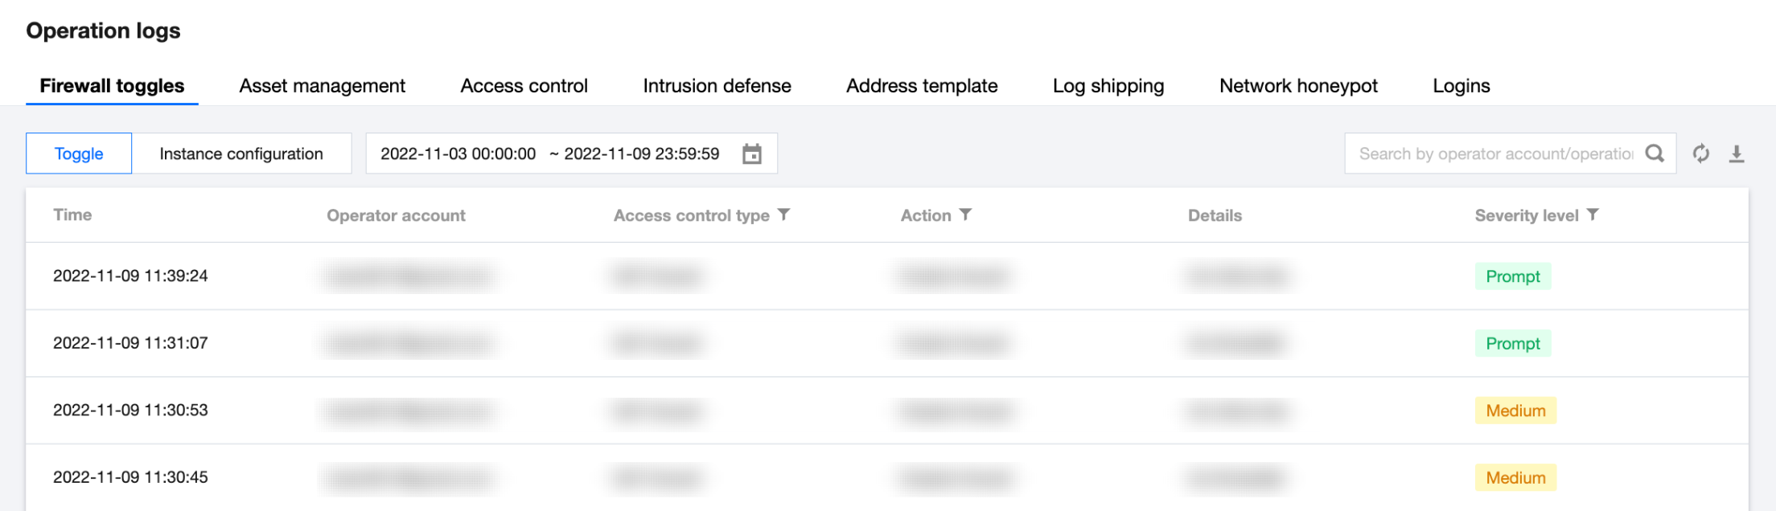
Task: Click the calendar icon in date range
Action: pos(751,153)
